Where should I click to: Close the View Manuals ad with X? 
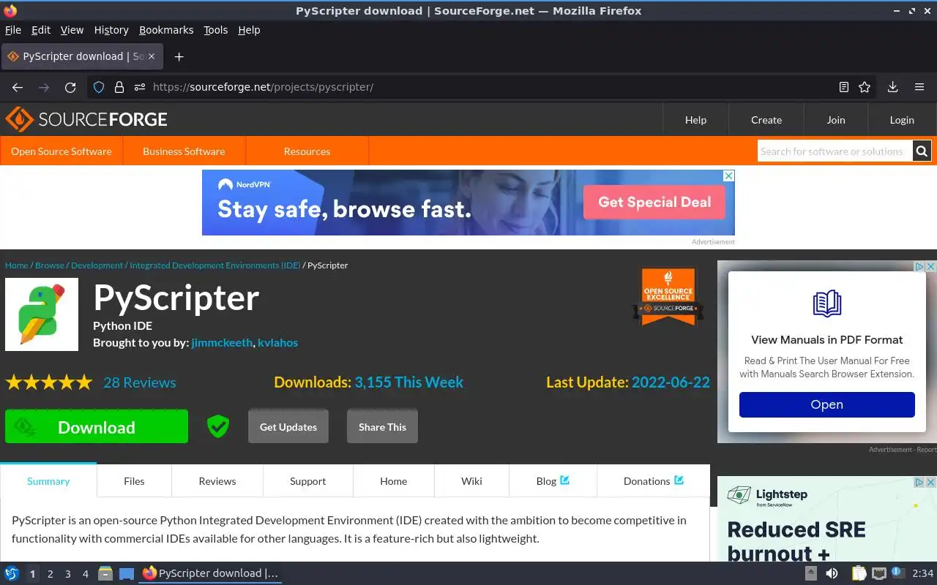tap(931, 267)
